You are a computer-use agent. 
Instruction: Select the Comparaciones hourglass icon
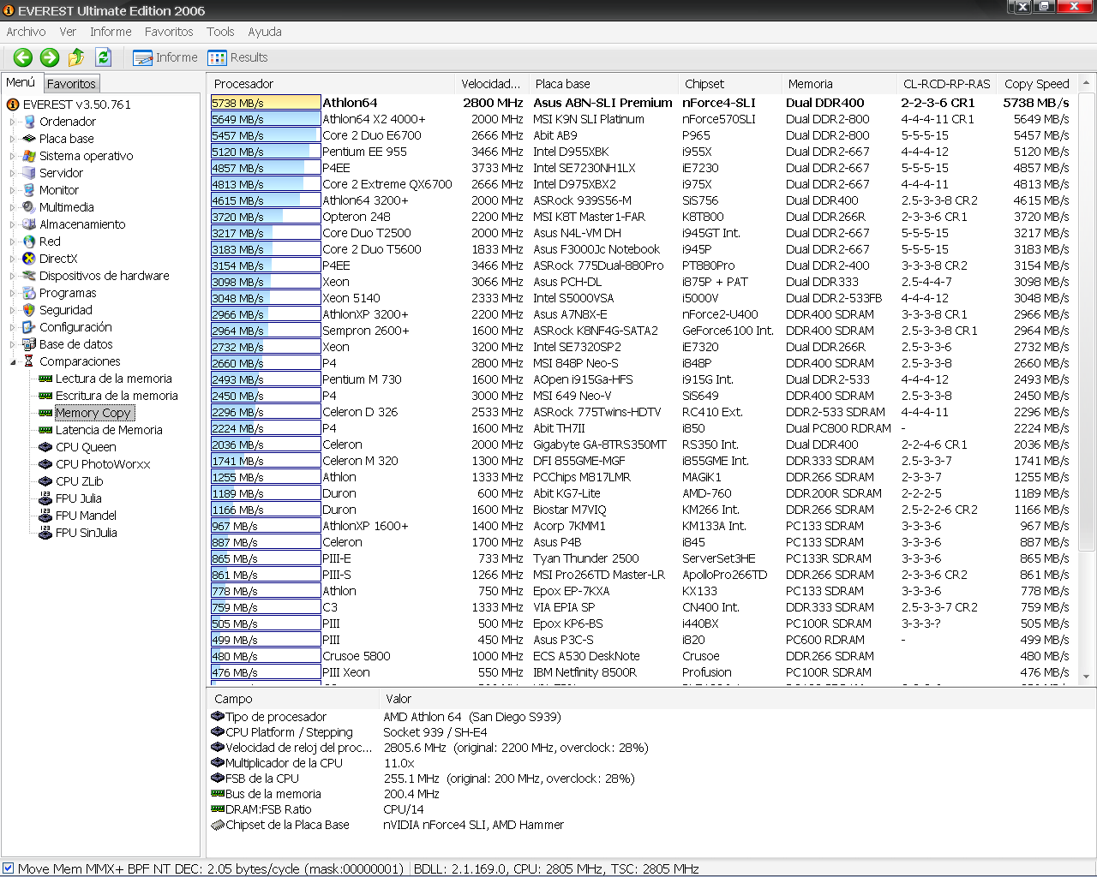pyautogui.click(x=29, y=361)
